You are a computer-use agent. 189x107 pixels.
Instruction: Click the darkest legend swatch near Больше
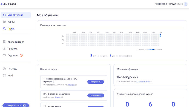(x=154, y=50)
